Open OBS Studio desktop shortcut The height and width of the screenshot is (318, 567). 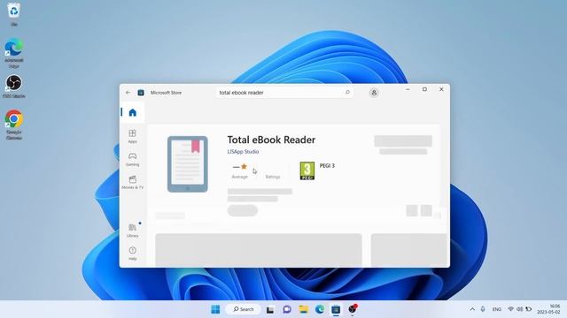coord(14,87)
